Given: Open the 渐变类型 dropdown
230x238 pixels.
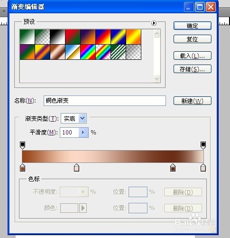Looking at the screenshot, I should [x=83, y=118].
